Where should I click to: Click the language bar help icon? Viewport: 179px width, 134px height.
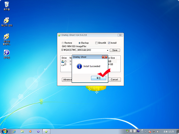coord(138,131)
